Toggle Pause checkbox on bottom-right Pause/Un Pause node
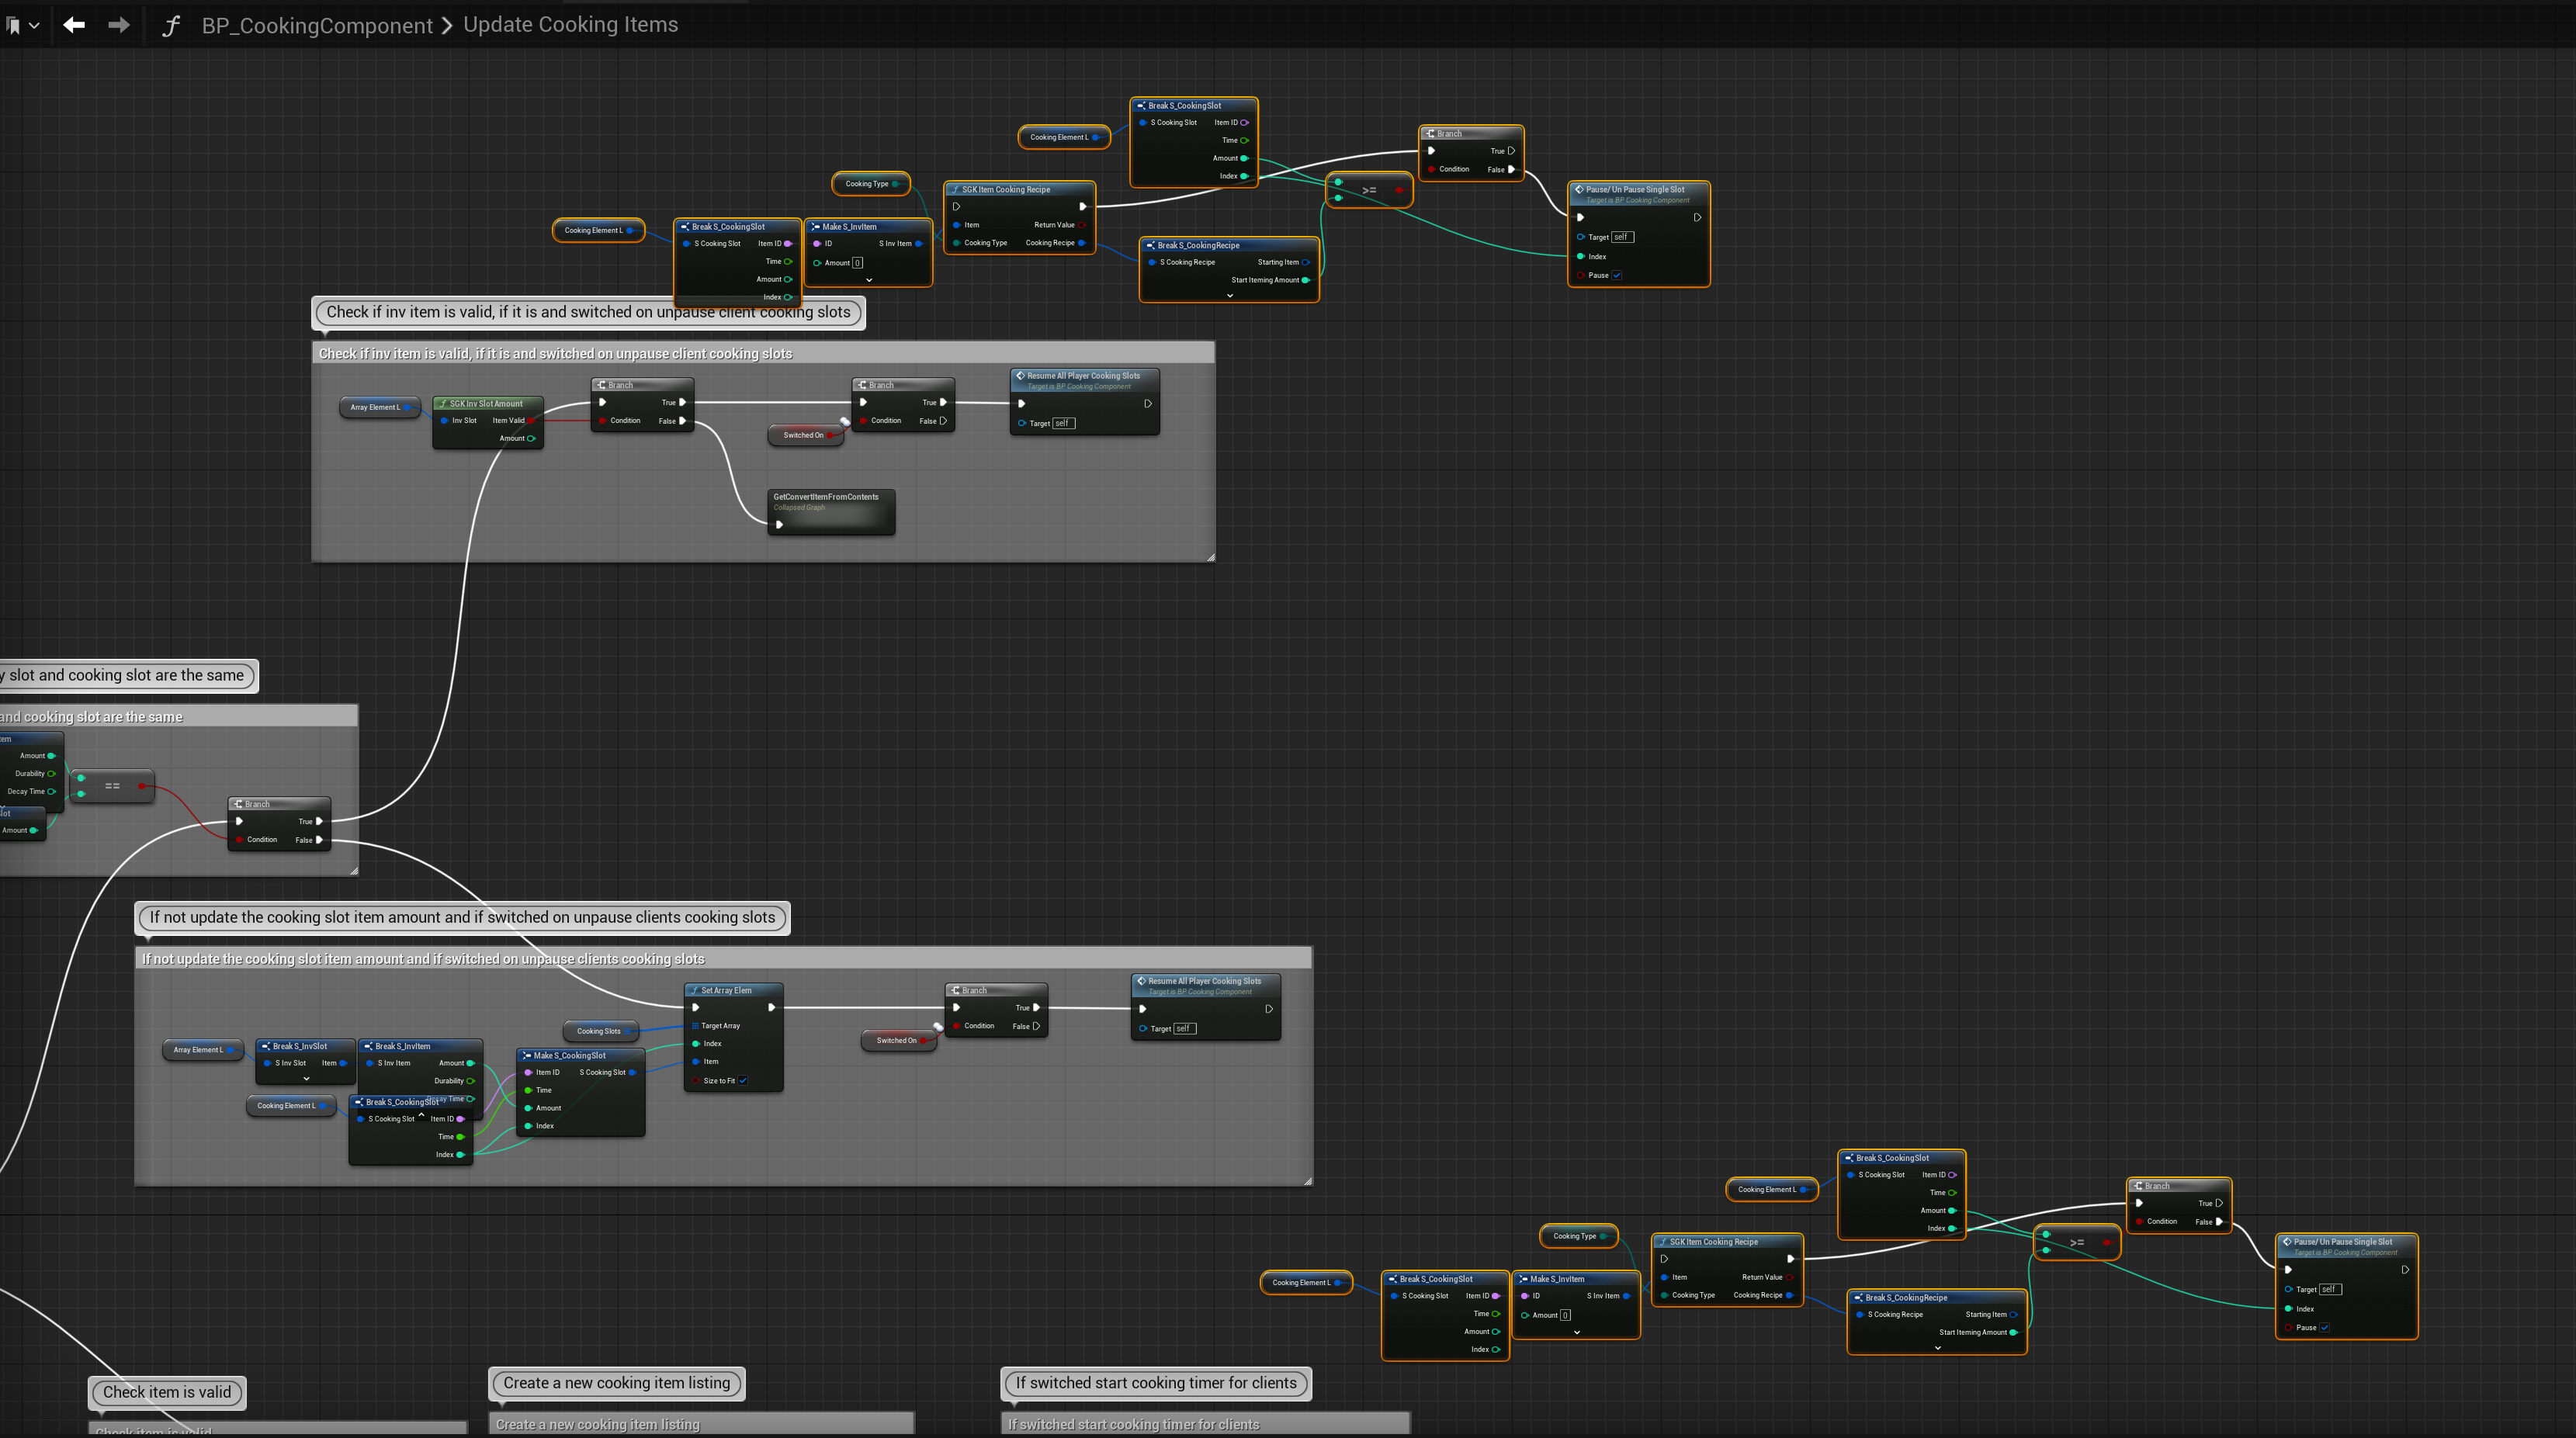This screenshot has height=1438, width=2576. pyautogui.click(x=2325, y=1328)
